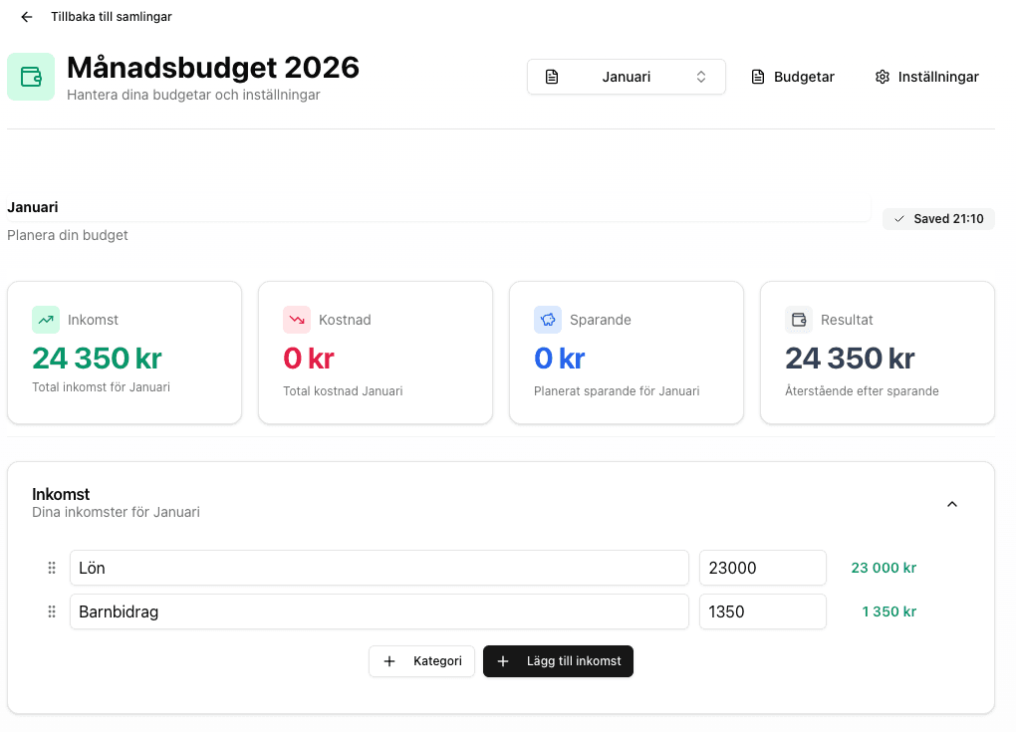Click the up-down chevrons in the month selector
The height and width of the screenshot is (732, 1016).
click(700, 76)
